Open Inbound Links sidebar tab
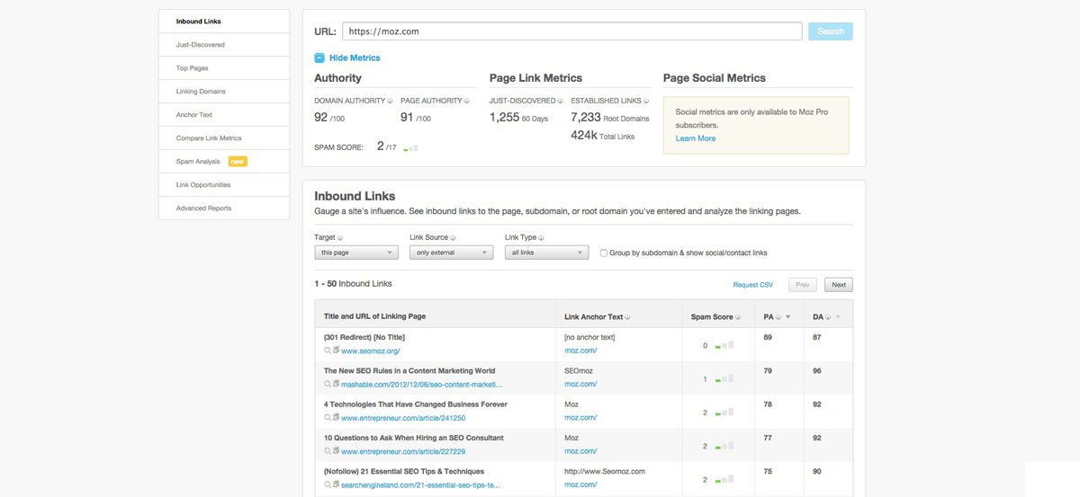The height and width of the screenshot is (497, 1080). 224,22
